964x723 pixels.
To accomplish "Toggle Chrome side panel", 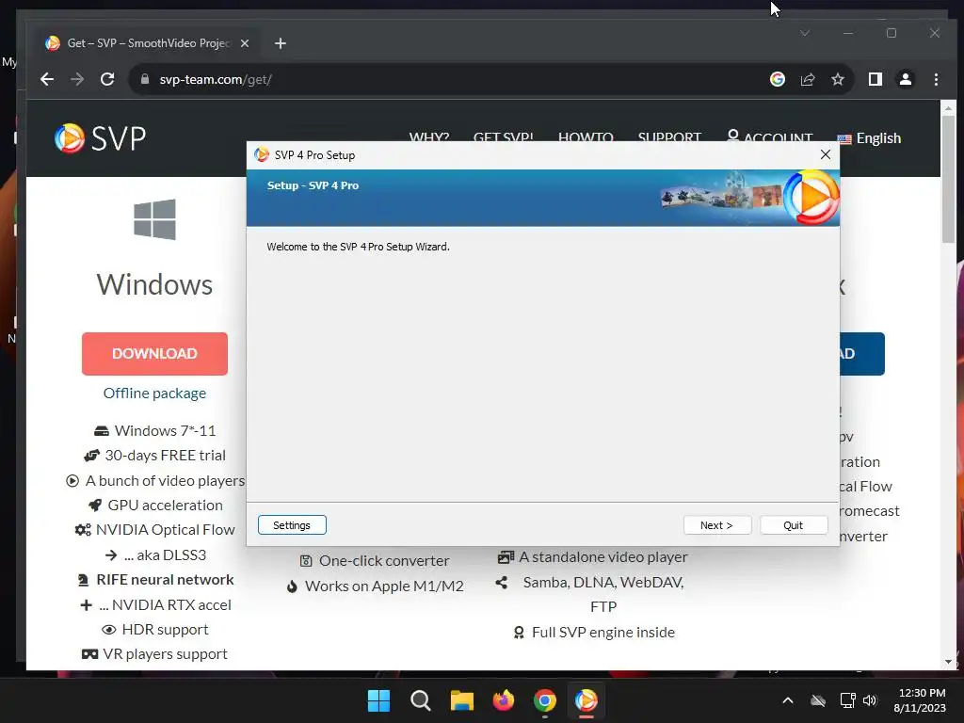I will point(875,79).
